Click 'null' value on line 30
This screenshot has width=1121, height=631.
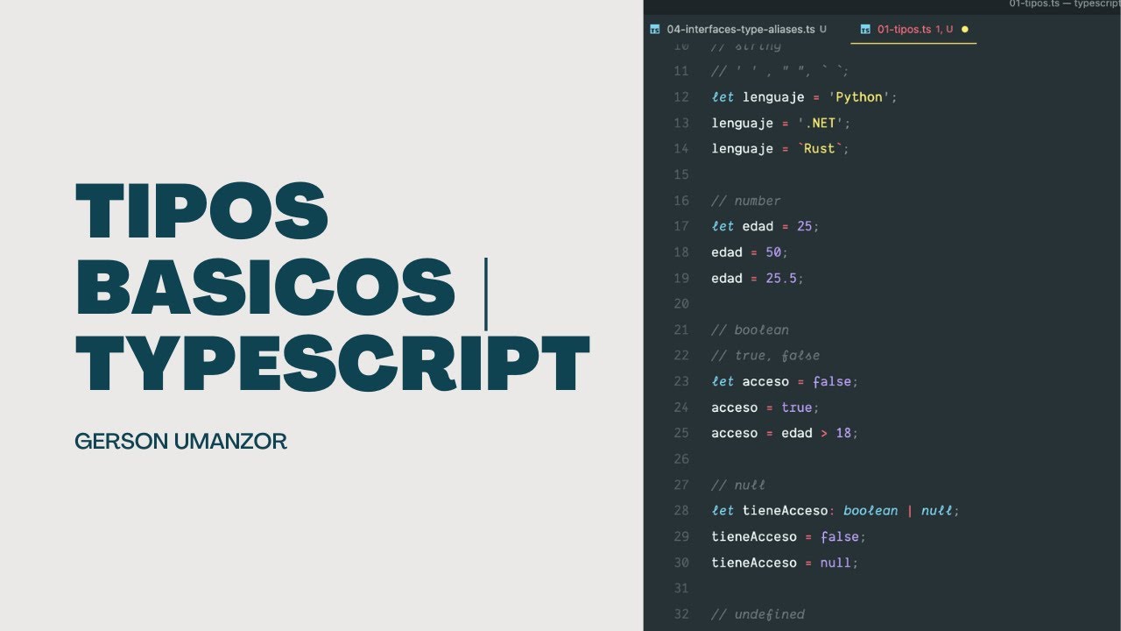835,562
